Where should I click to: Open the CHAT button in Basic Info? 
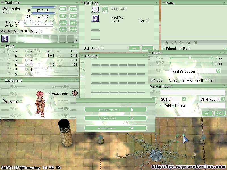[63, 29]
